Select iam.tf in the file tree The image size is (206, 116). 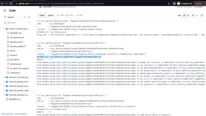click(x=13, y=51)
